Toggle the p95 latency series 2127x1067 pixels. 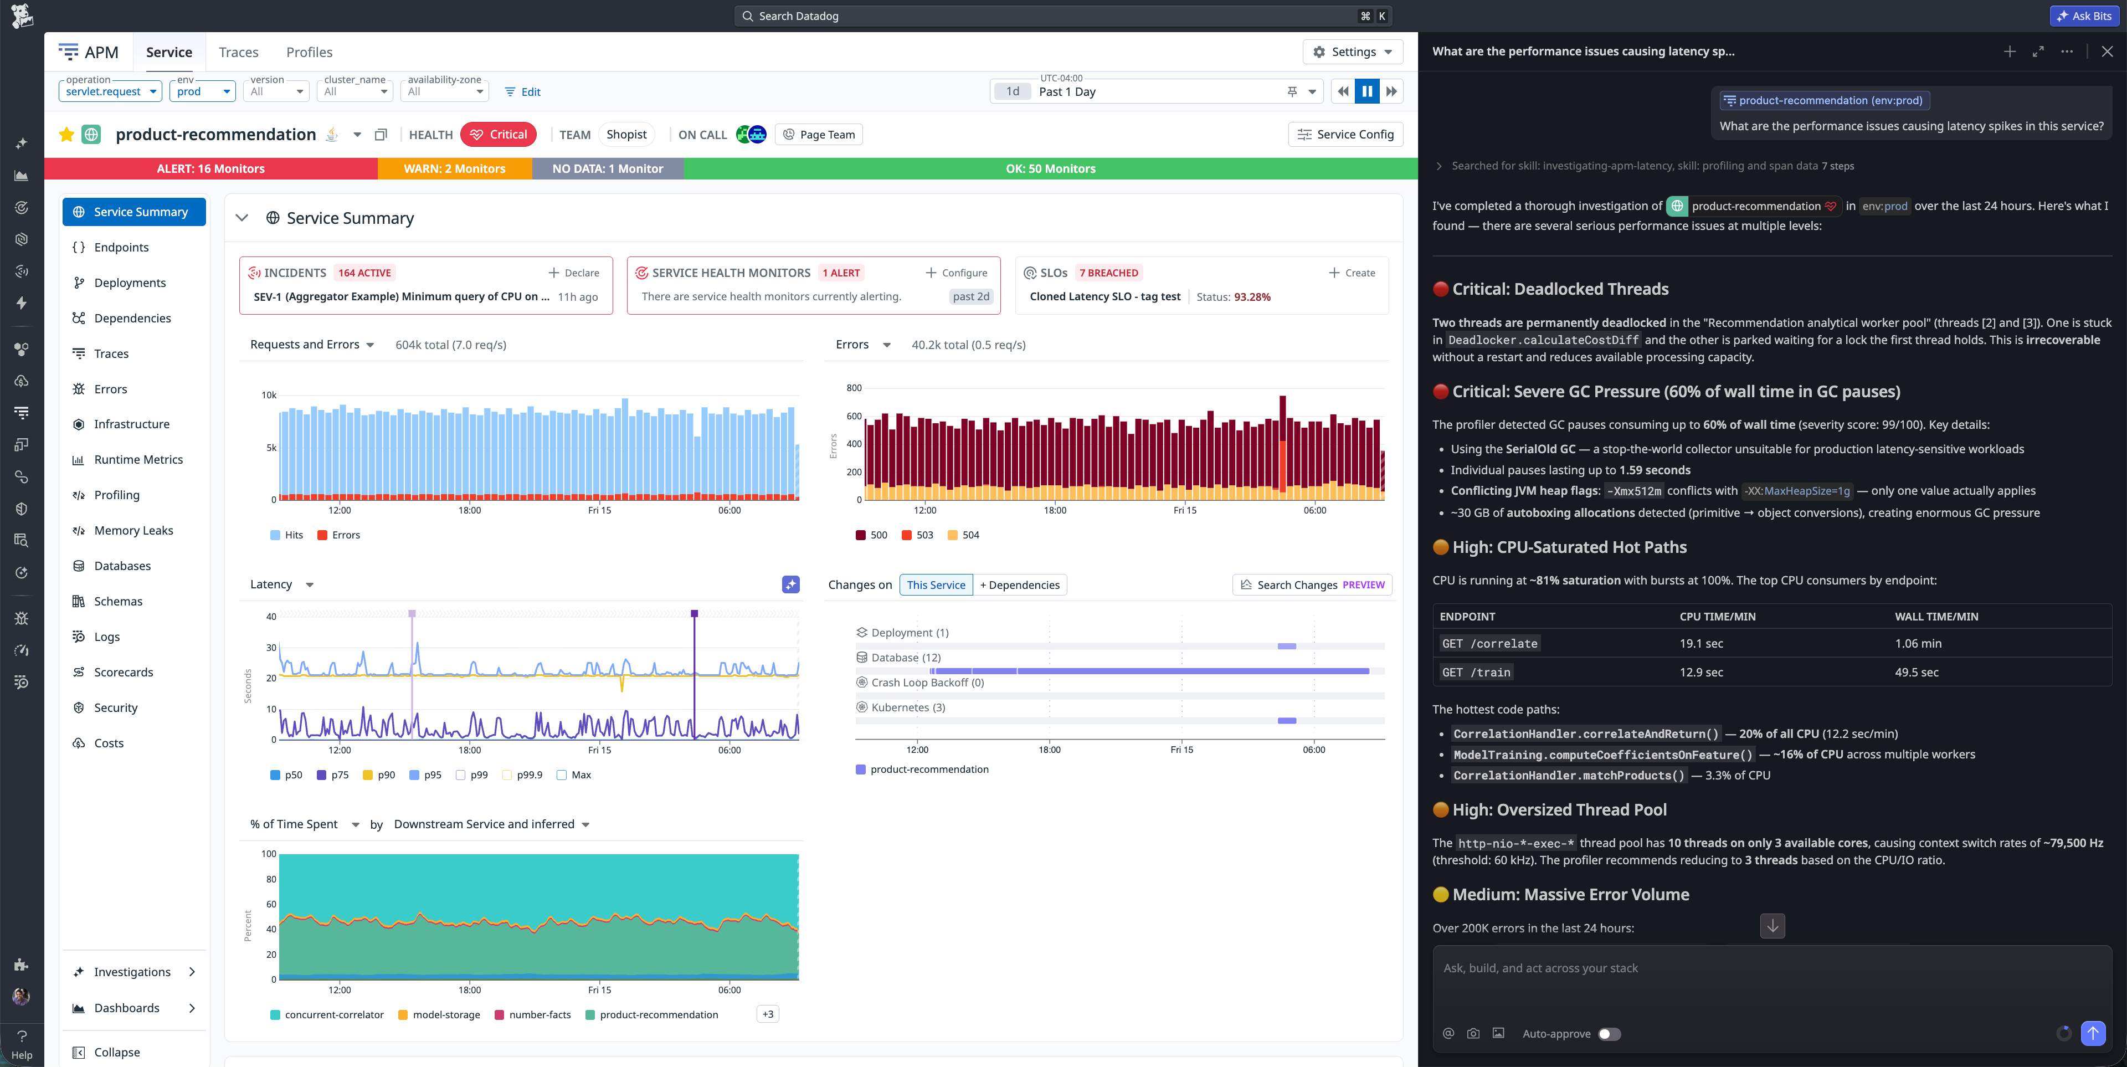(x=425, y=774)
